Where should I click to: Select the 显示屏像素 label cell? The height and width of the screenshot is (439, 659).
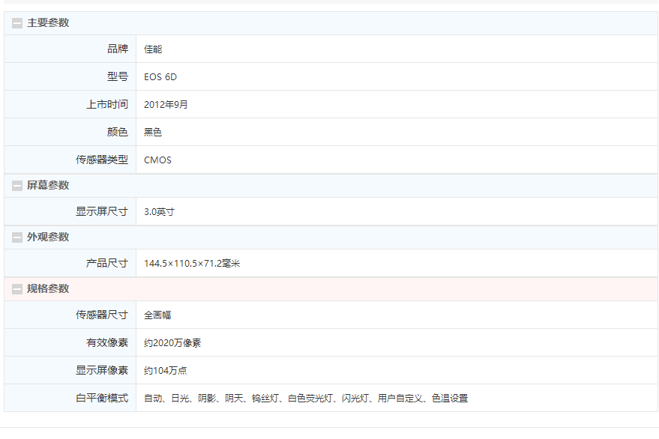(70, 370)
